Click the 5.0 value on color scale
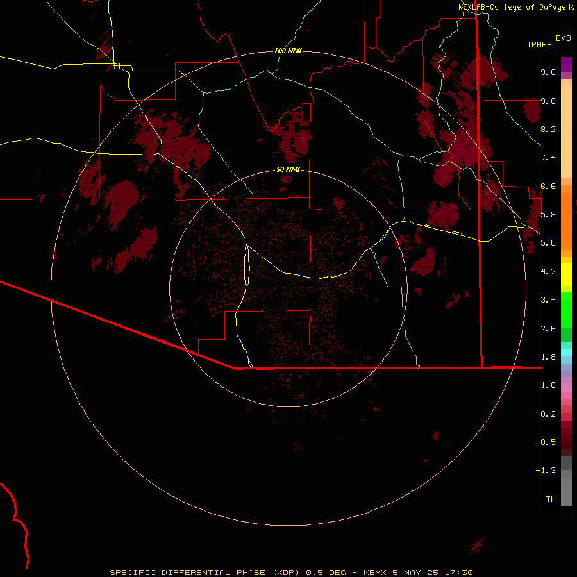 point(548,243)
